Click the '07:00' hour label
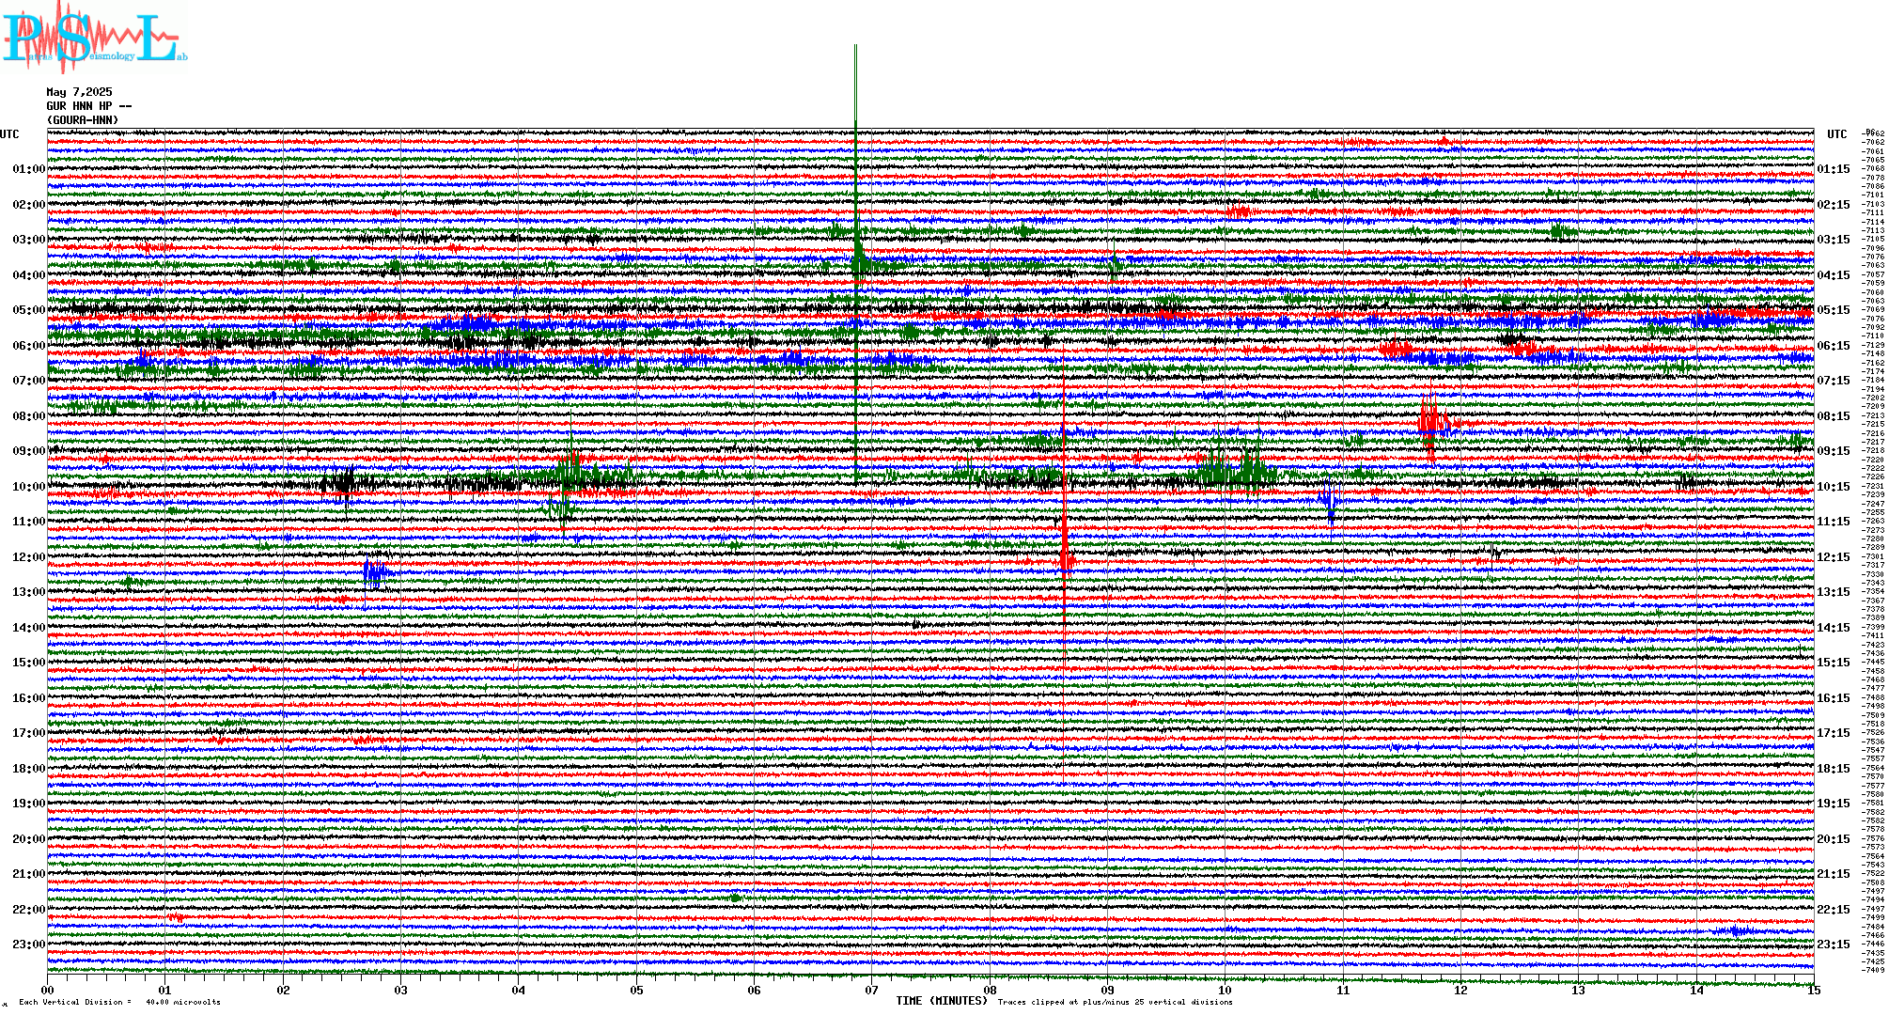Screen dimensions: 1889x1015 [x=28, y=381]
